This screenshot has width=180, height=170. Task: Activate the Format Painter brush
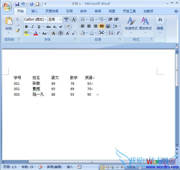[17, 31]
